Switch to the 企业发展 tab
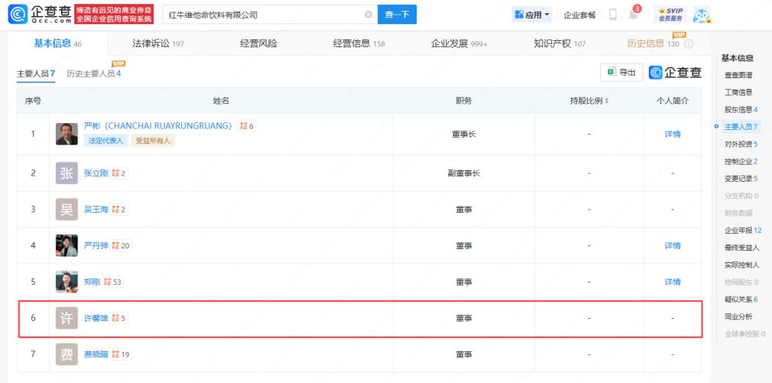 coord(459,43)
